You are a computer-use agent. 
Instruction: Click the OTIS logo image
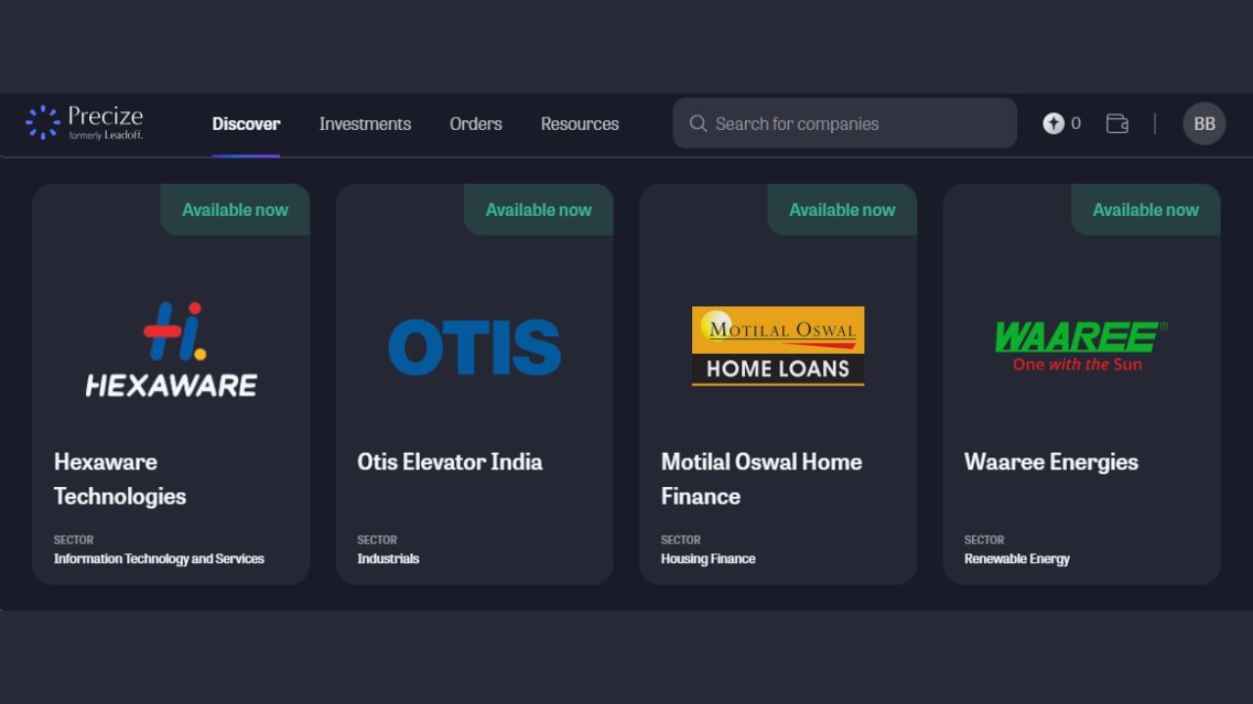click(x=475, y=347)
